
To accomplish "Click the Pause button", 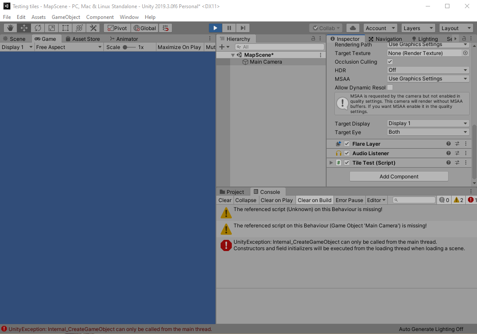I will tap(229, 28).
